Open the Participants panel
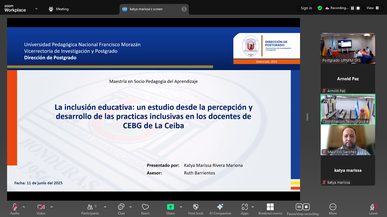387x217 pixels. pos(90,209)
